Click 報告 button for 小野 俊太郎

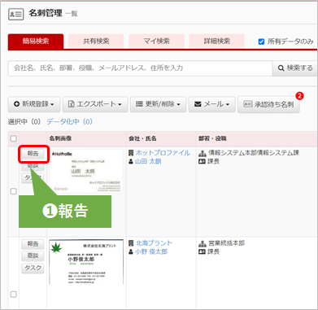click(33, 244)
